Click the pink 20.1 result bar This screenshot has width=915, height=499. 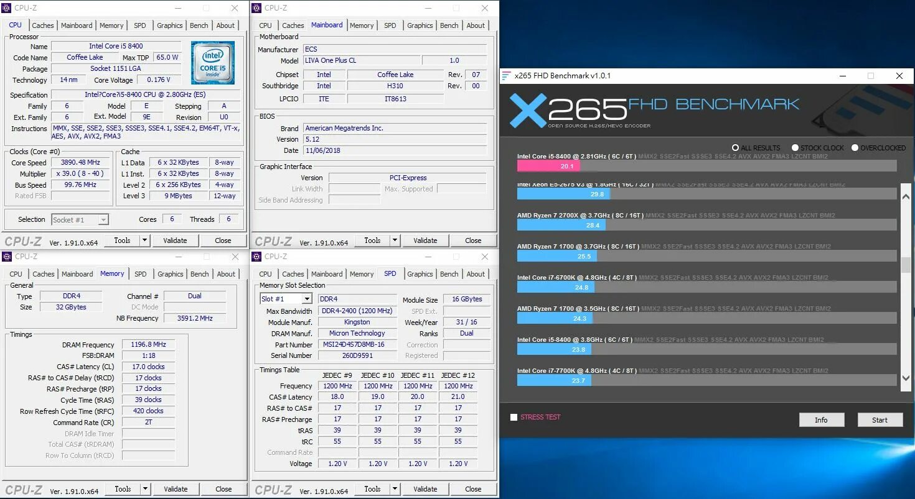coord(548,166)
